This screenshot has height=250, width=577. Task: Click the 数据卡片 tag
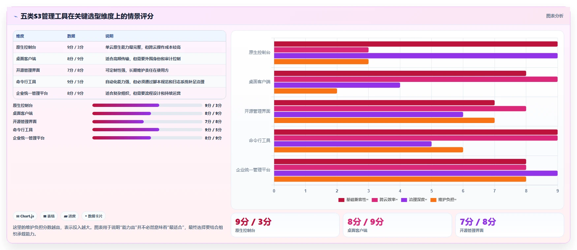[94, 216]
